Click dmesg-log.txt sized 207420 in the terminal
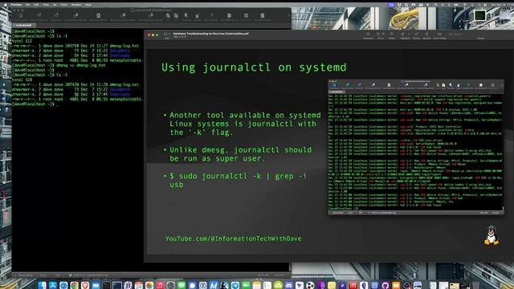514x289 pixels. tap(124, 84)
